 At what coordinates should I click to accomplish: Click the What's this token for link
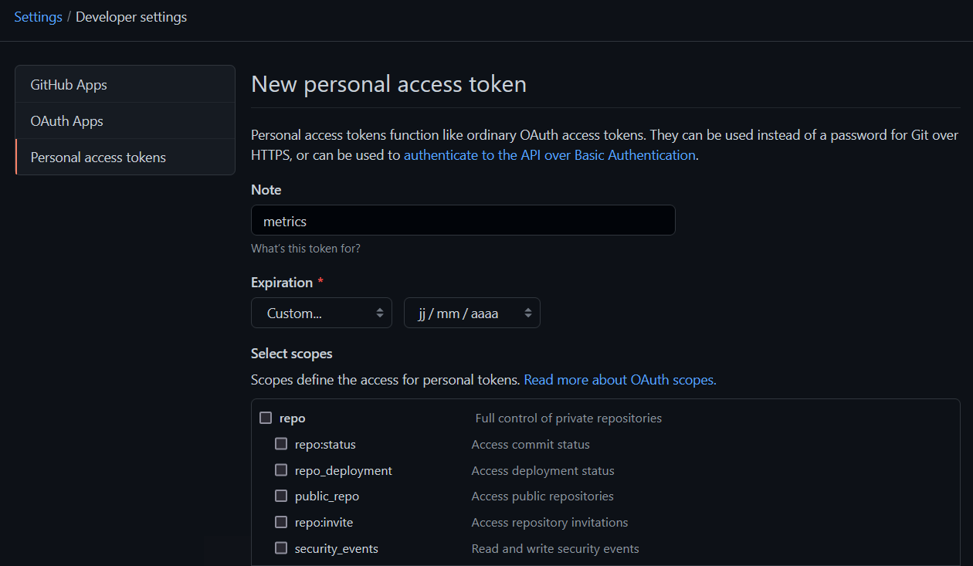tap(306, 248)
